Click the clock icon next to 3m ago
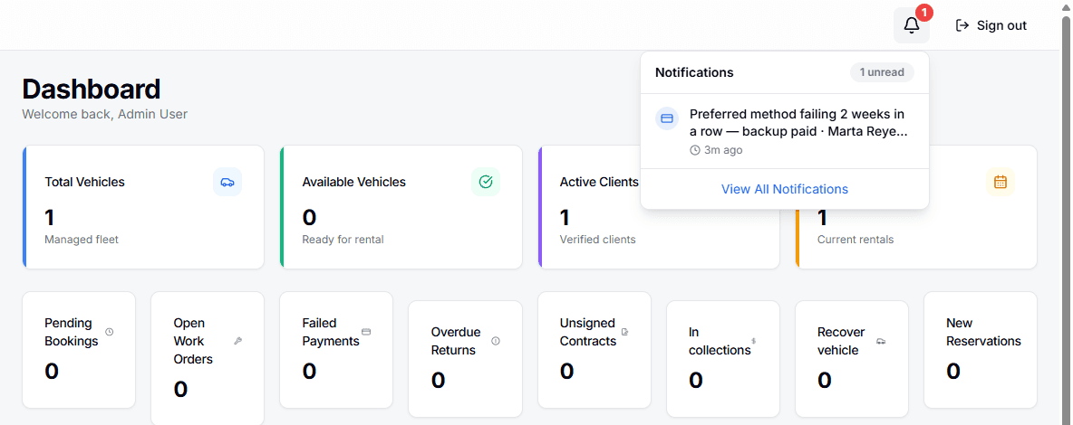The width and height of the screenshot is (1073, 425). [695, 150]
